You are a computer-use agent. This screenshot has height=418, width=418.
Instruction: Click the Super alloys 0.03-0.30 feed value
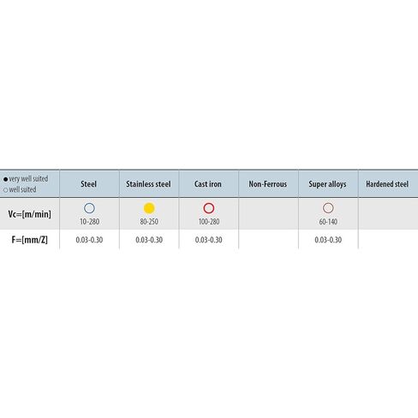tap(328, 240)
